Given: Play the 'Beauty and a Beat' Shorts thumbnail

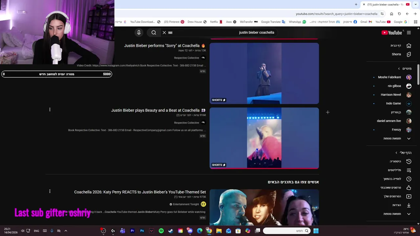Looking at the screenshot, I should tap(264, 138).
